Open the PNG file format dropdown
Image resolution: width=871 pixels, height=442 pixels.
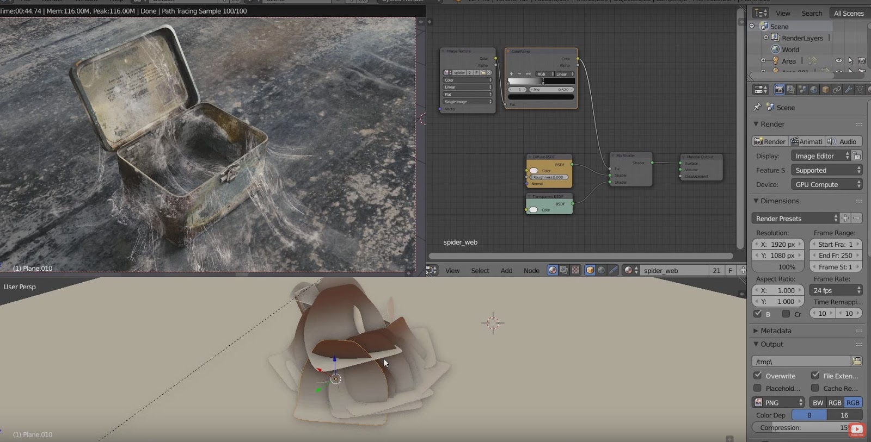778,402
